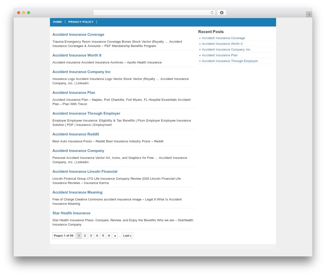326x276 pixels.
Task: Click the 'Free of Charge Creative Commons' excerpt
Action: (x=117, y=202)
